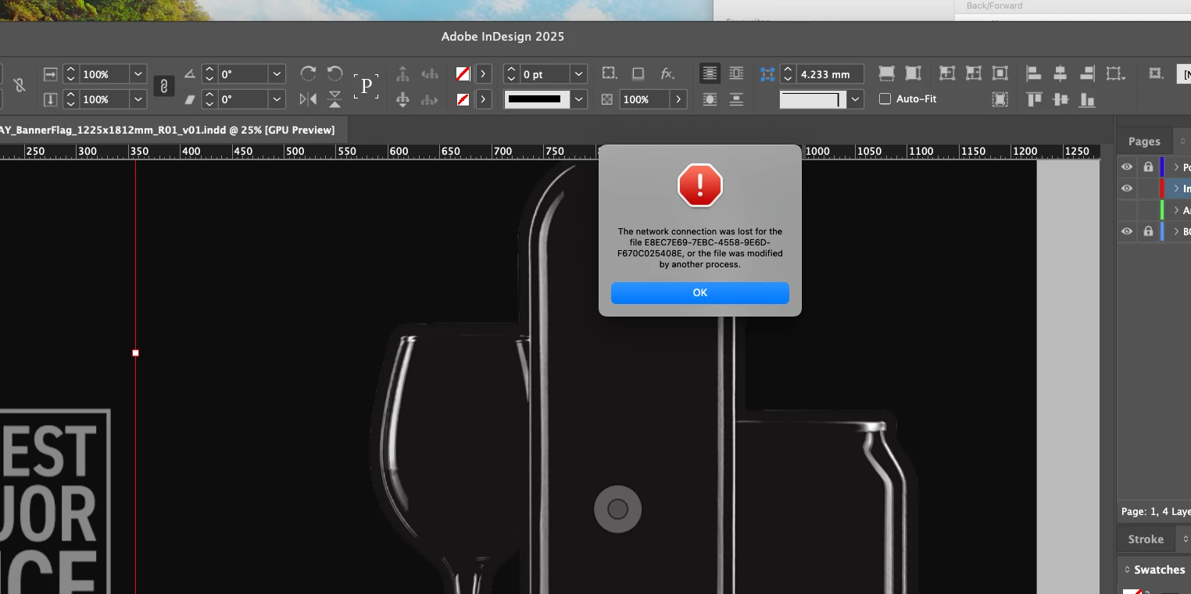Image resolution: width=1191 pixels, height=594 pixels.
Task: Align right edges icon
Action: (x=1086, y=73)
